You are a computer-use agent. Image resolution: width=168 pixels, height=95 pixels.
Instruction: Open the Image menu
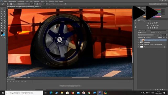click(x=21, y=1)
